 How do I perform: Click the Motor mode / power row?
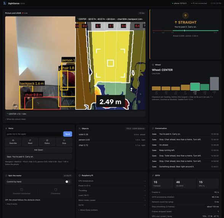pos(112,200)
